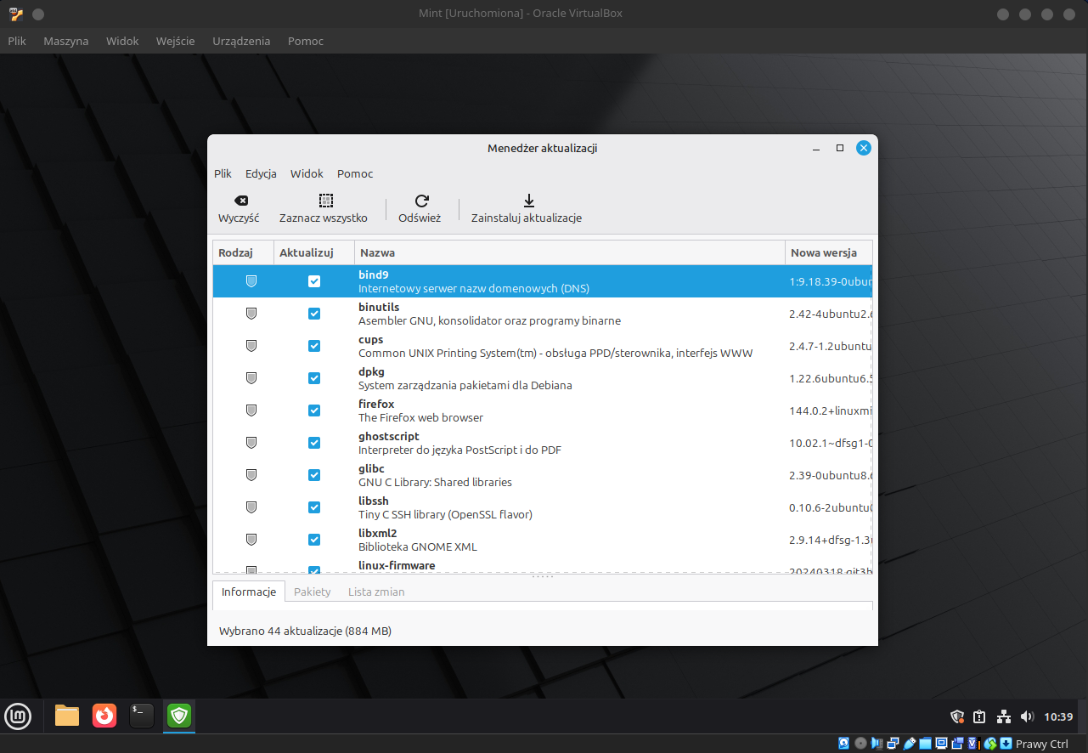Open the Pomoc menu in Update Manager
The width and height of the screenshot is (1088, 753).
coord(355,173)
